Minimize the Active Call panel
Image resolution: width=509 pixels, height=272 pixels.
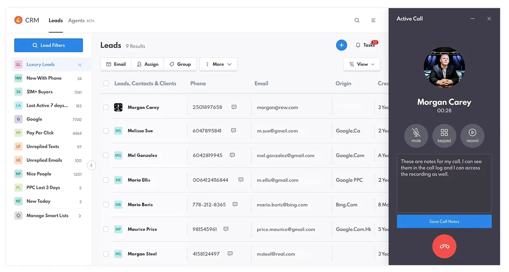(x=473, y=19)
